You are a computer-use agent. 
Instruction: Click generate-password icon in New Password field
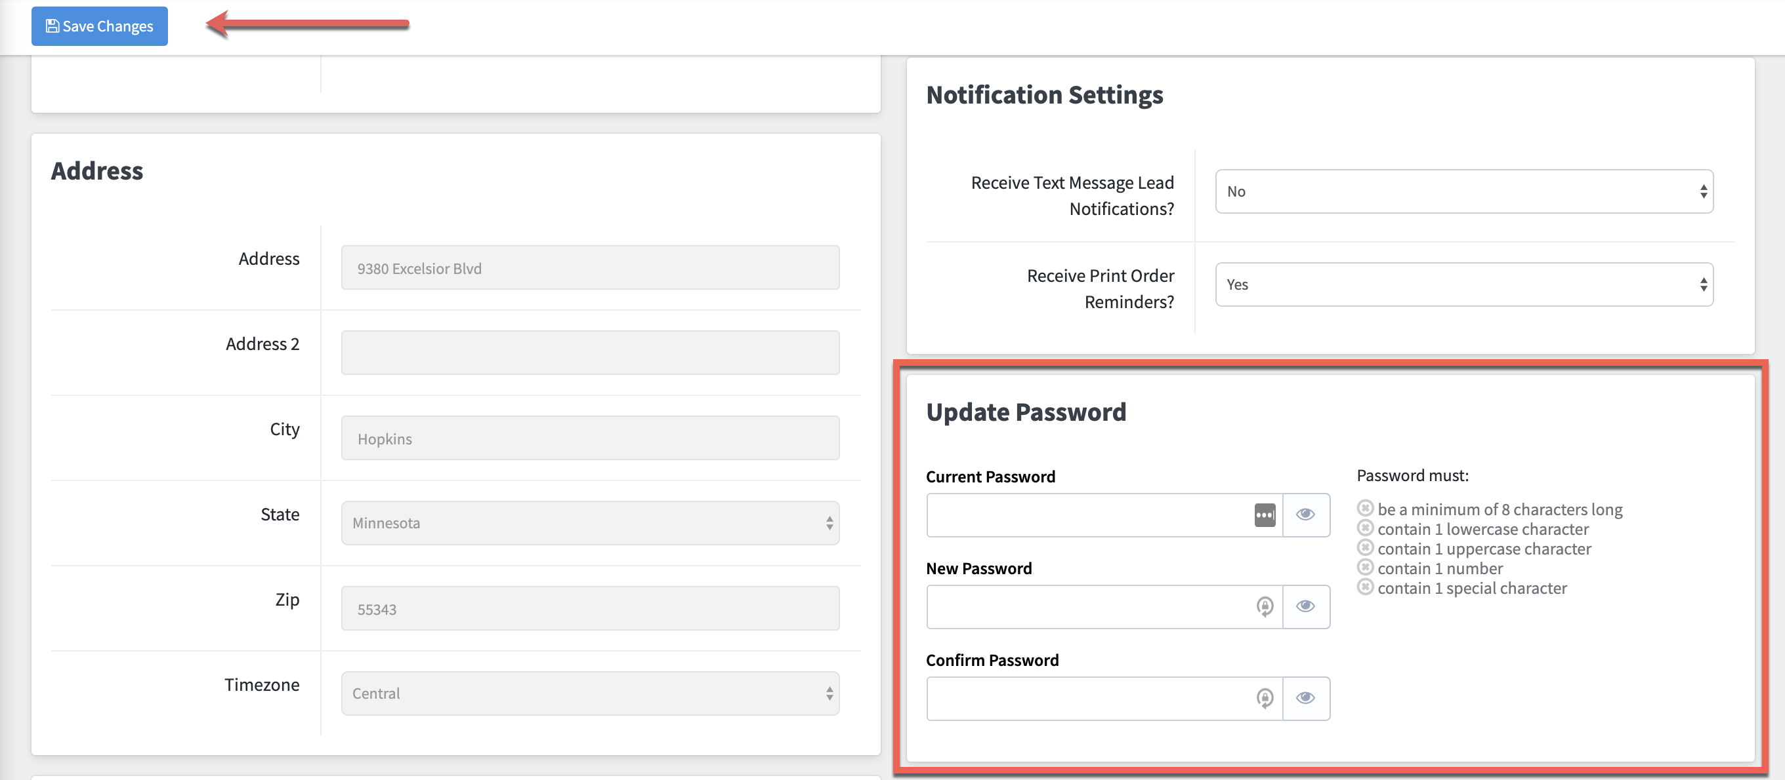pos(1265,607)
